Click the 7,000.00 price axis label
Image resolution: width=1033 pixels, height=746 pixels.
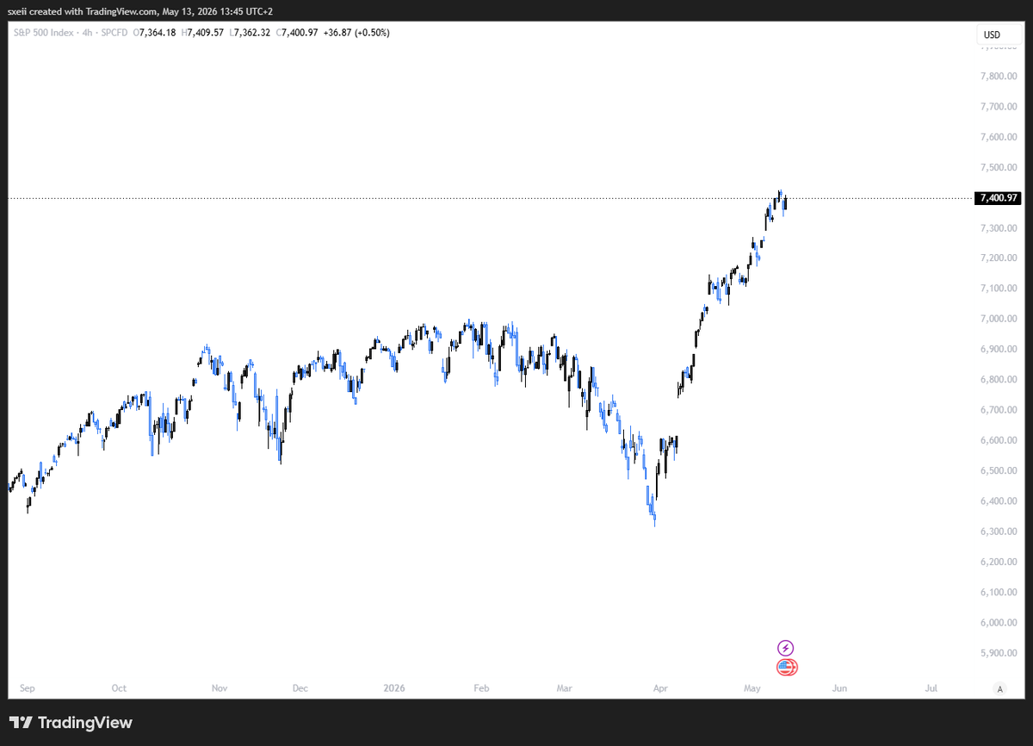point(998,319)
